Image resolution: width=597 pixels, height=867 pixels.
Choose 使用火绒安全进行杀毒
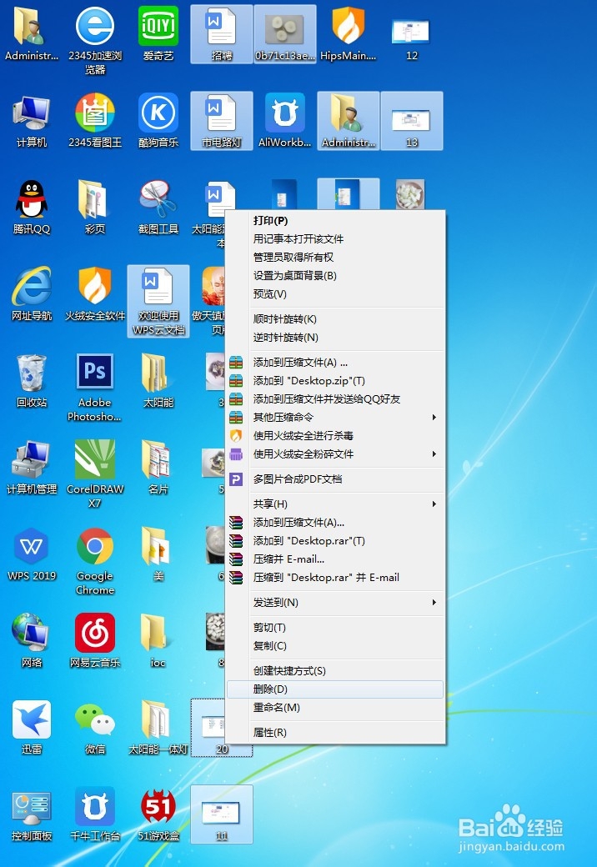[x=335, y=436]
